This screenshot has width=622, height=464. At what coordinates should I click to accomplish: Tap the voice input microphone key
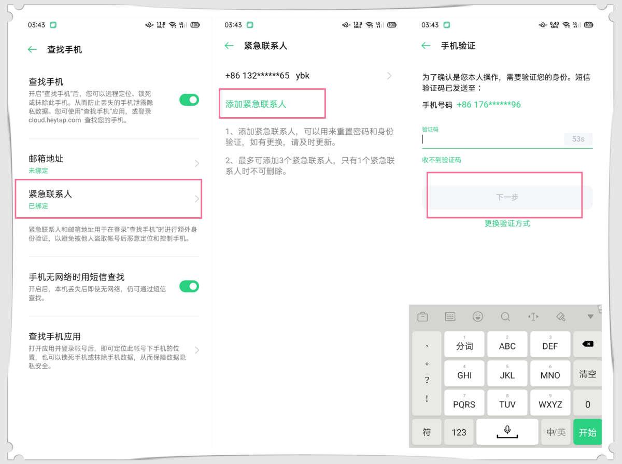507,432
